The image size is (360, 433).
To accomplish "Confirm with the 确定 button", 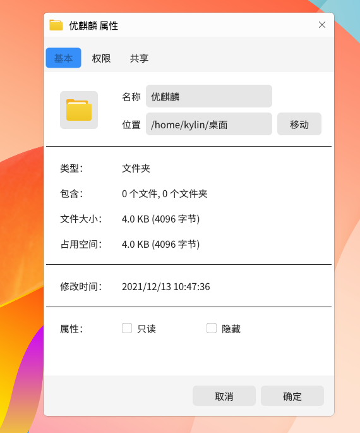I will [x=292, y=396].
